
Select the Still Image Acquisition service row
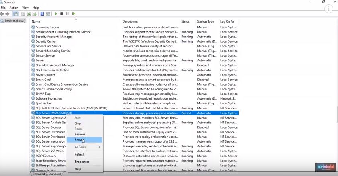(x=135, y=166)
